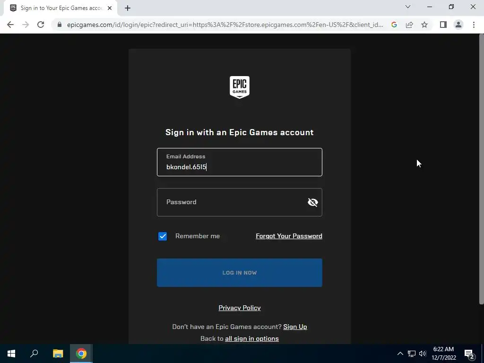Open Windows taskbar search
Screen dimensions: 484x363
tap(34, 354)
